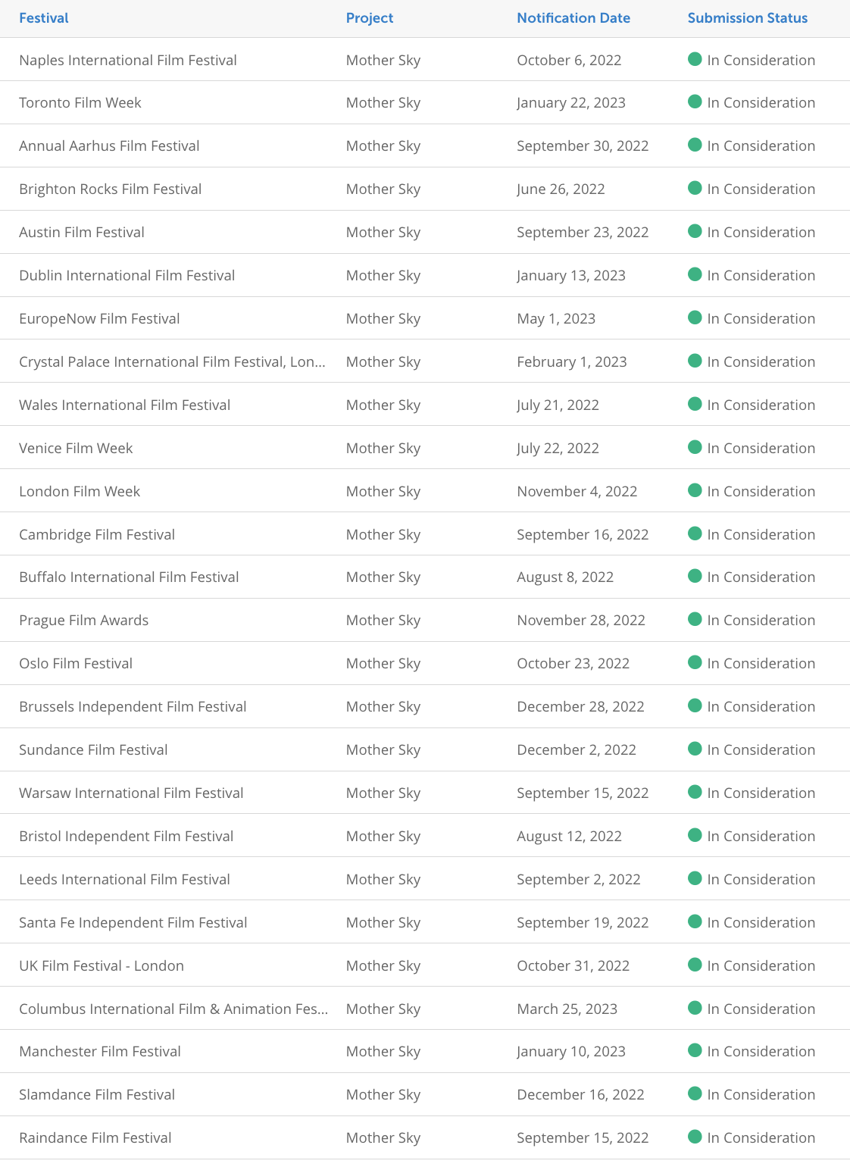
Task: Open Mother Sky project in Dublin row
Action: point(383,275)
